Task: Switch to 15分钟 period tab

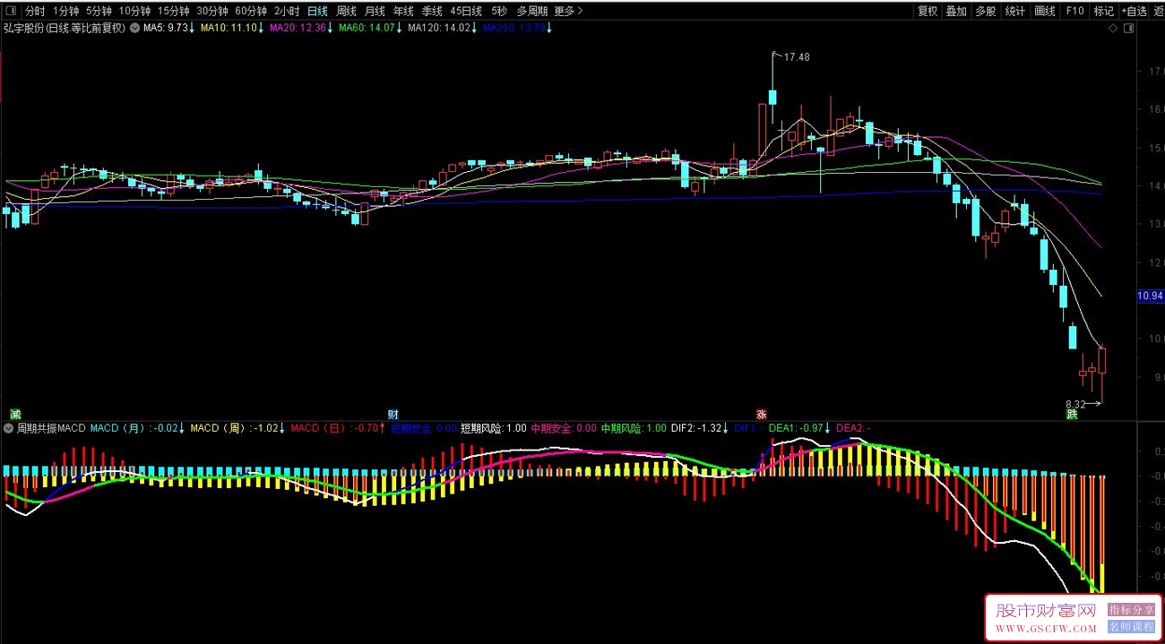Action: point(173,12)
